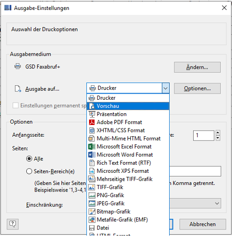Click the copies number input field
Screen dimensions: 232x236
203,135
